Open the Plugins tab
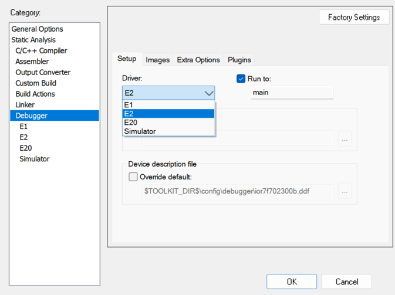The image size is (395, 295). point(239,60)
